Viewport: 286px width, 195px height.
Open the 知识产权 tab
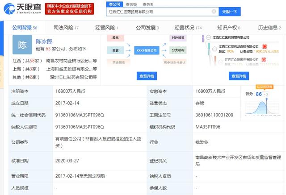click(x=228, y=28)
